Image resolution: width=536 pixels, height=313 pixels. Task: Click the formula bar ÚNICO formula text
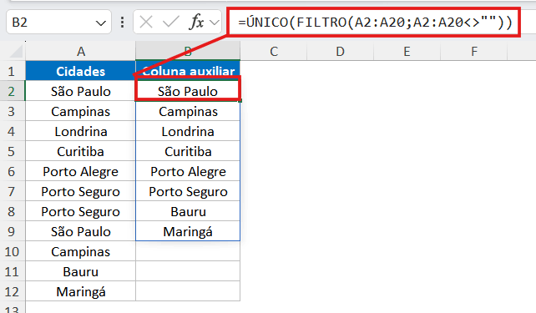click(375, 23)
